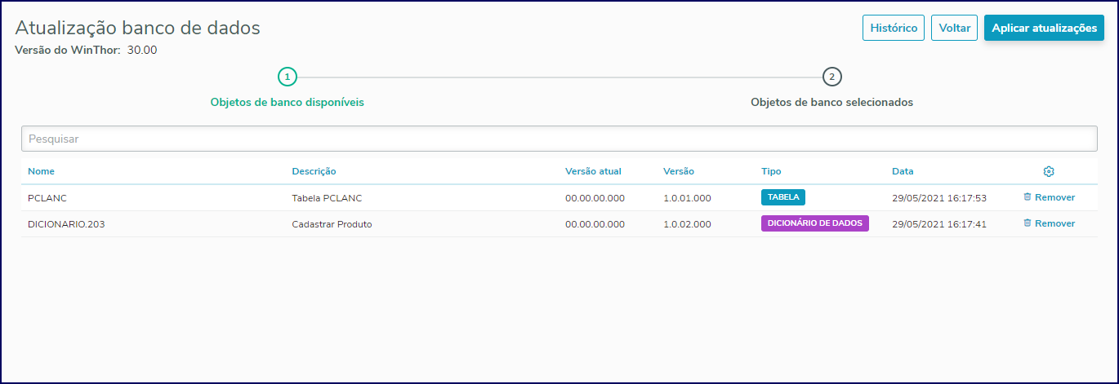
Task: Click description text Tabela PCLANC
Action: click(x=327, y=198)
